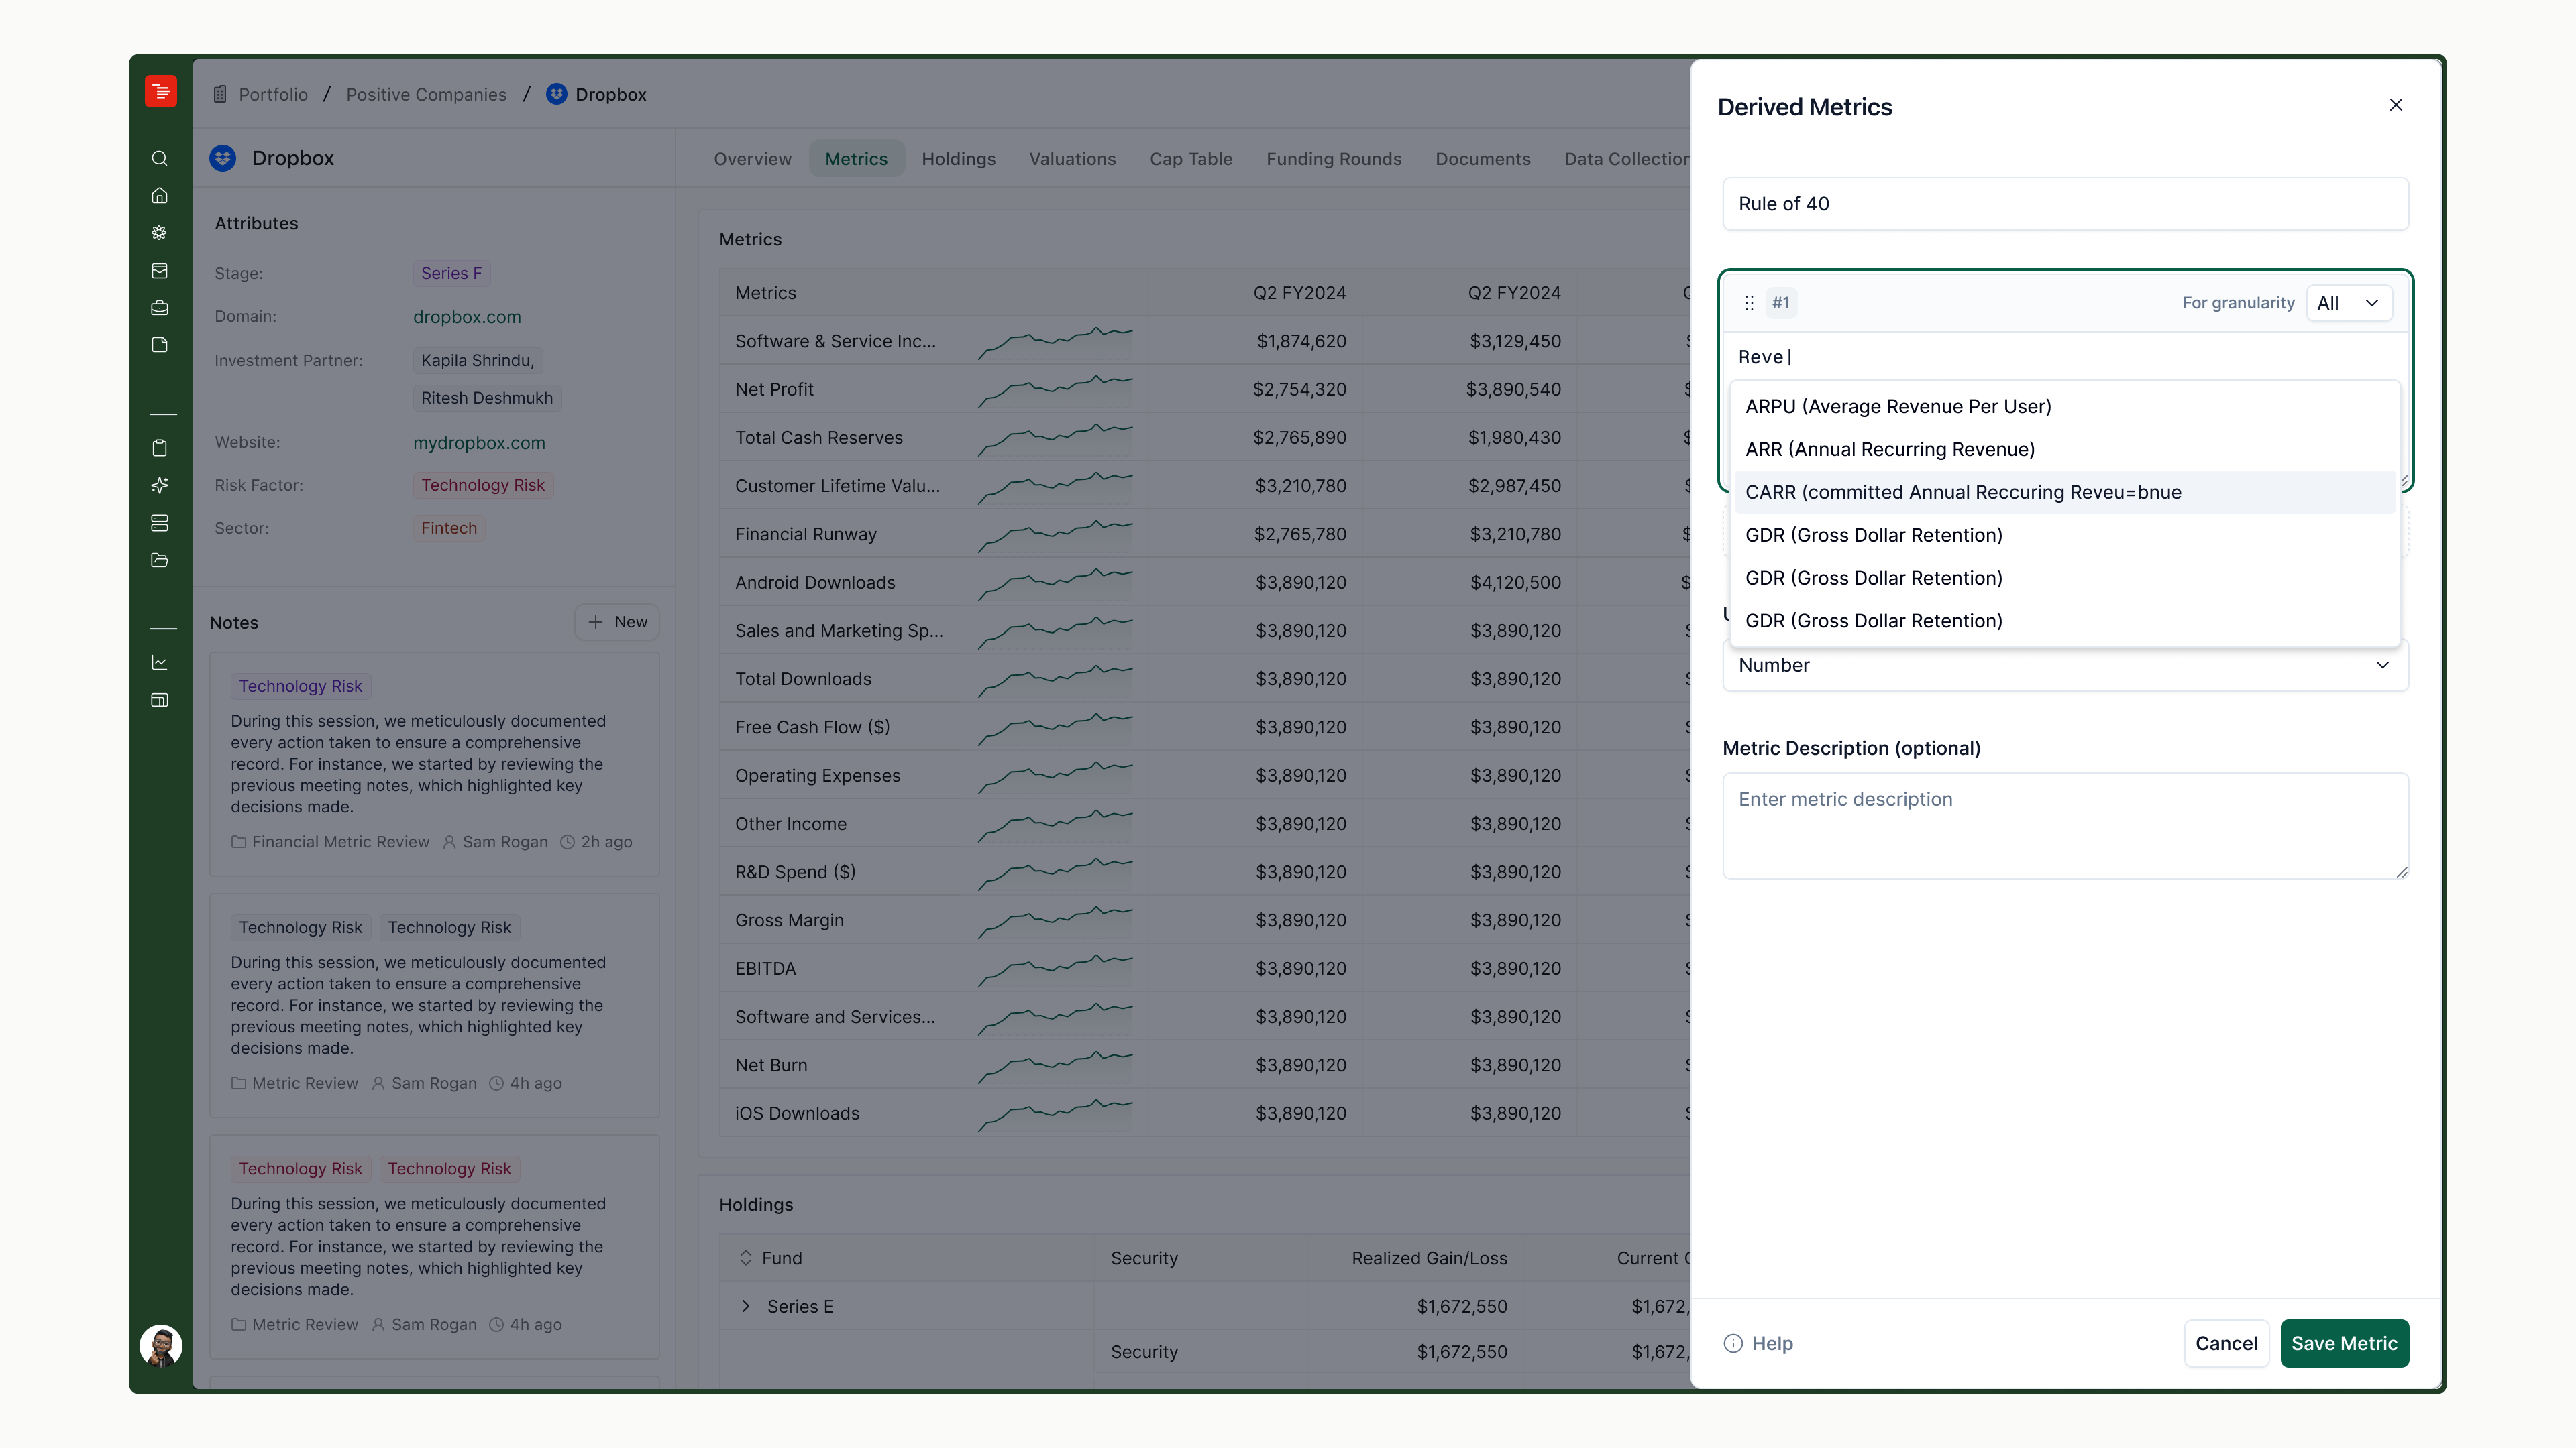2576x1448 pixels.
Task: Go to Positive Companies breadcrumb
Action: pyautogui.click(x=426, y=94)
